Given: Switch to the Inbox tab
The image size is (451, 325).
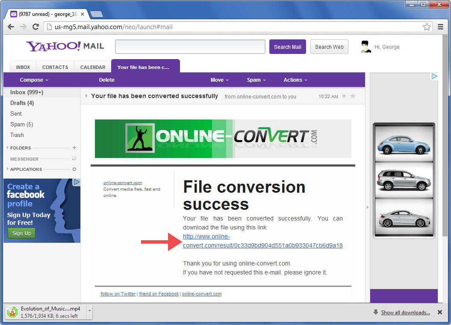Looking at the screenshot, I should [x=23, y=67].
